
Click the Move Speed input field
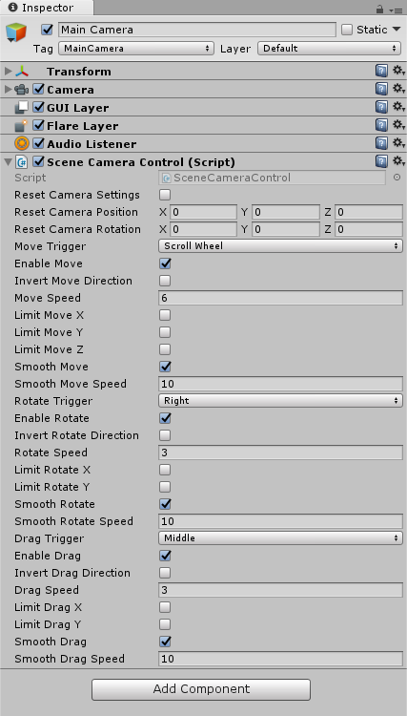click(280, 298)
